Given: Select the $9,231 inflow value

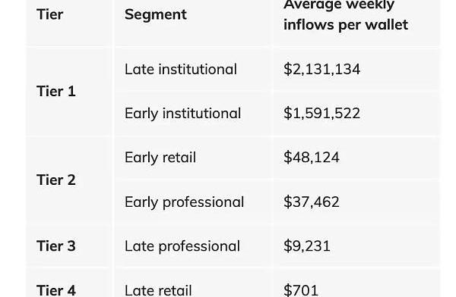Looking at the screenshot, I should click(307, 246).
